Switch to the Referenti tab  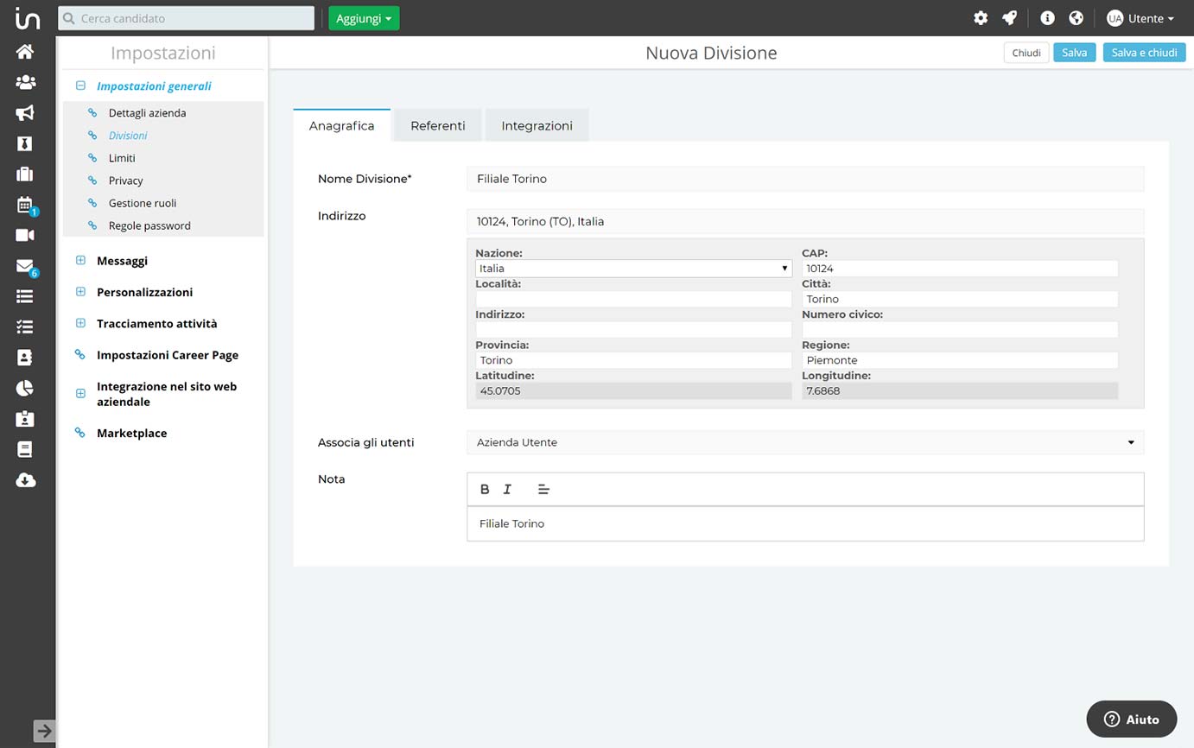438,126
